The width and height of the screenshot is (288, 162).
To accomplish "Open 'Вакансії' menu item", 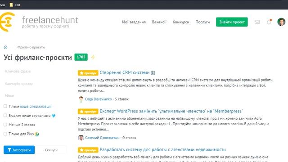I will click(159, 22).
